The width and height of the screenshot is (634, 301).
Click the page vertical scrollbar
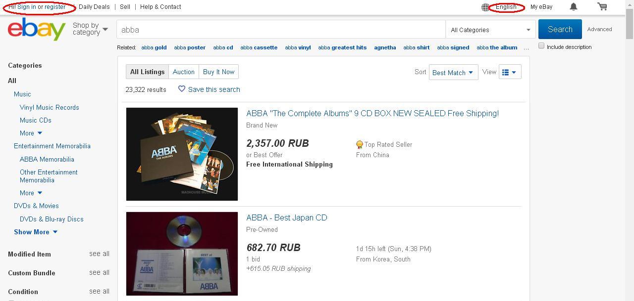(630, 150)
